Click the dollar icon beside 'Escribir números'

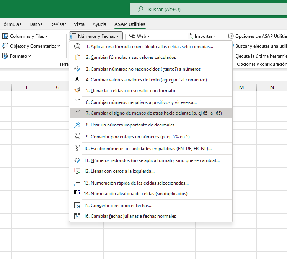point(77,148)
